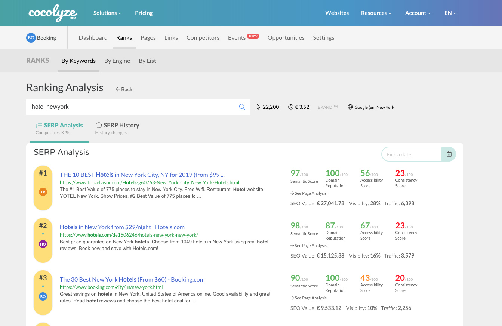Open the Booking.com result title link

pos(132,279)
